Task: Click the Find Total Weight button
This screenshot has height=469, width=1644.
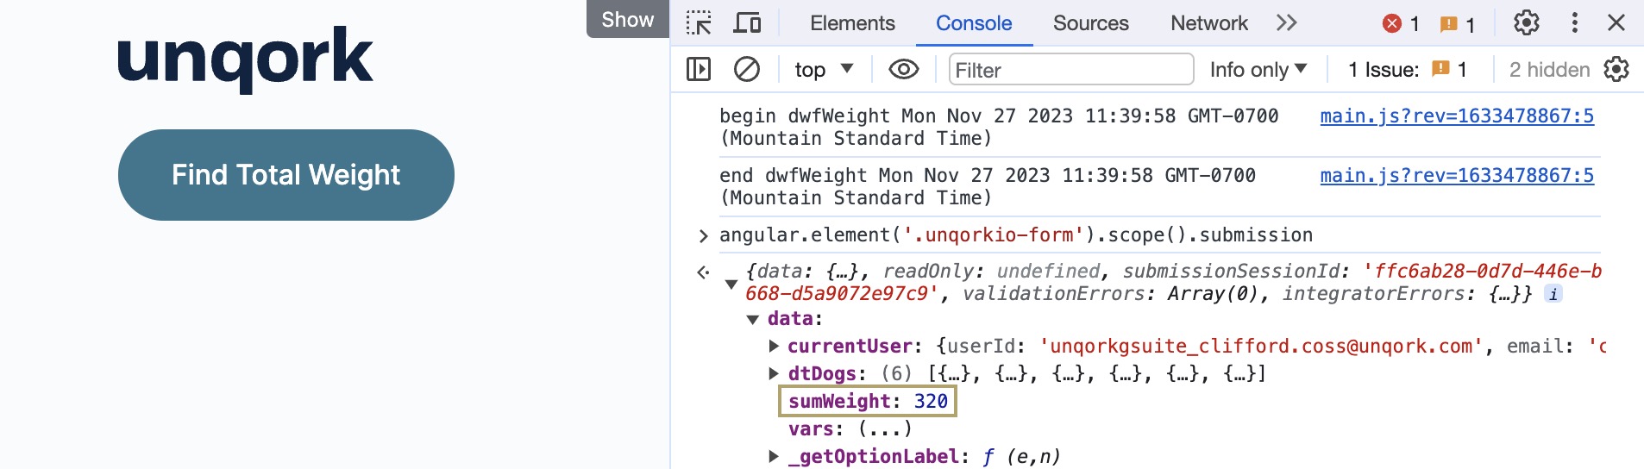Action: coord(286,175)
